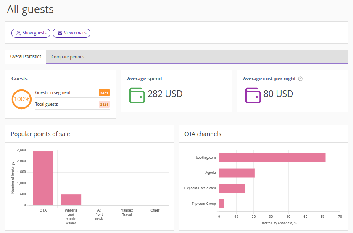Image resolution: width=353 pixels, height=233 pixels.
Task: Click the guests icon in Show guests
Action: point(18,33)
